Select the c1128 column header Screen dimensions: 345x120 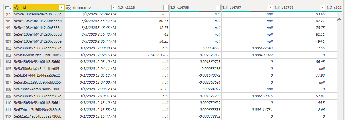point(143,8)
